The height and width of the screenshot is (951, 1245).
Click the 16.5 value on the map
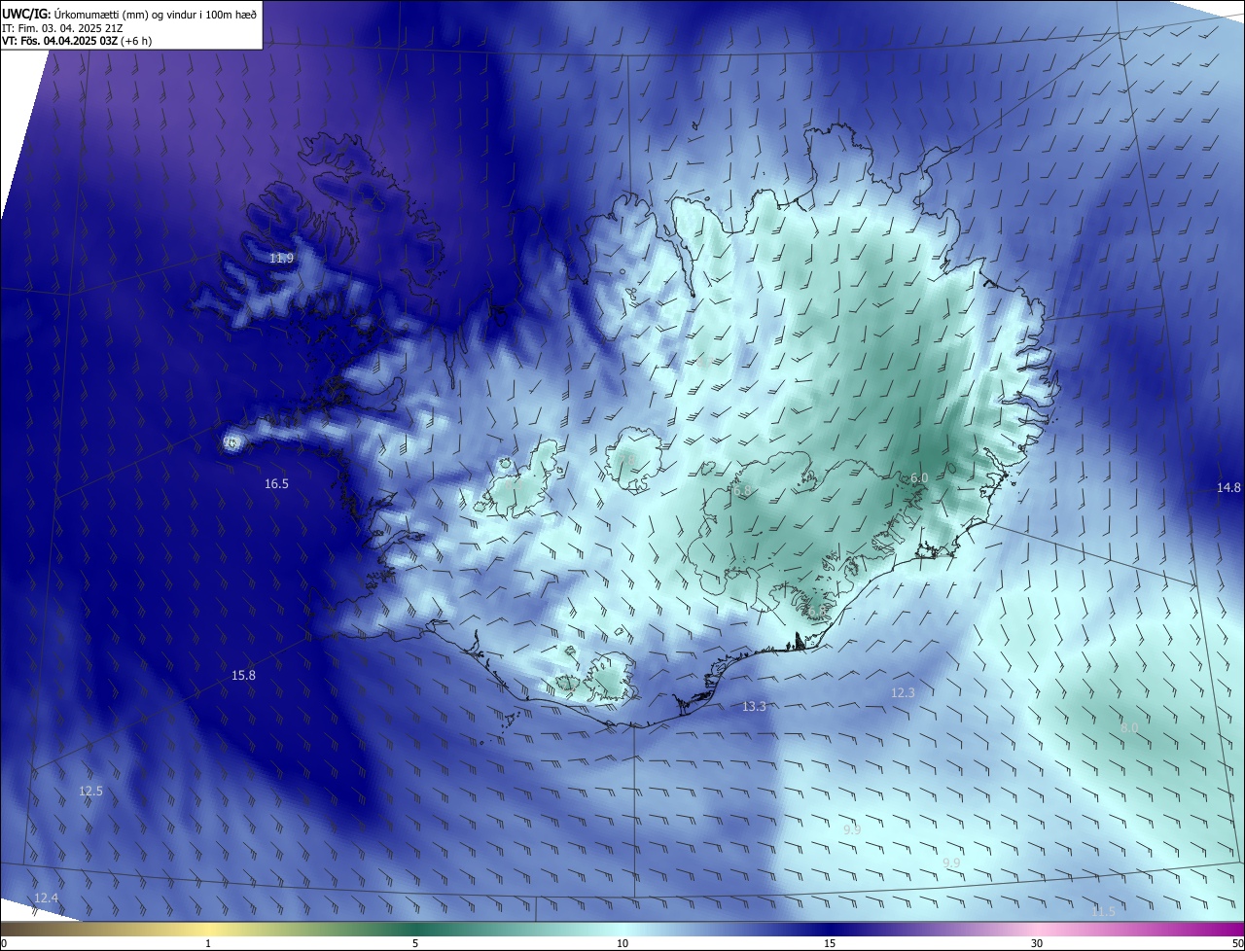pos(276,484)
